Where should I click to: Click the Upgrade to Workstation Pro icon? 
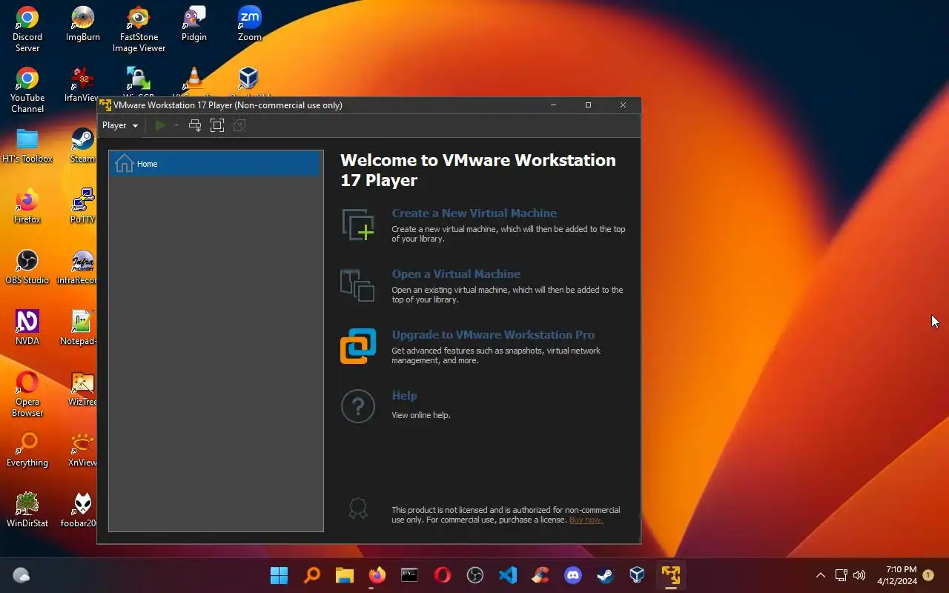358,346
